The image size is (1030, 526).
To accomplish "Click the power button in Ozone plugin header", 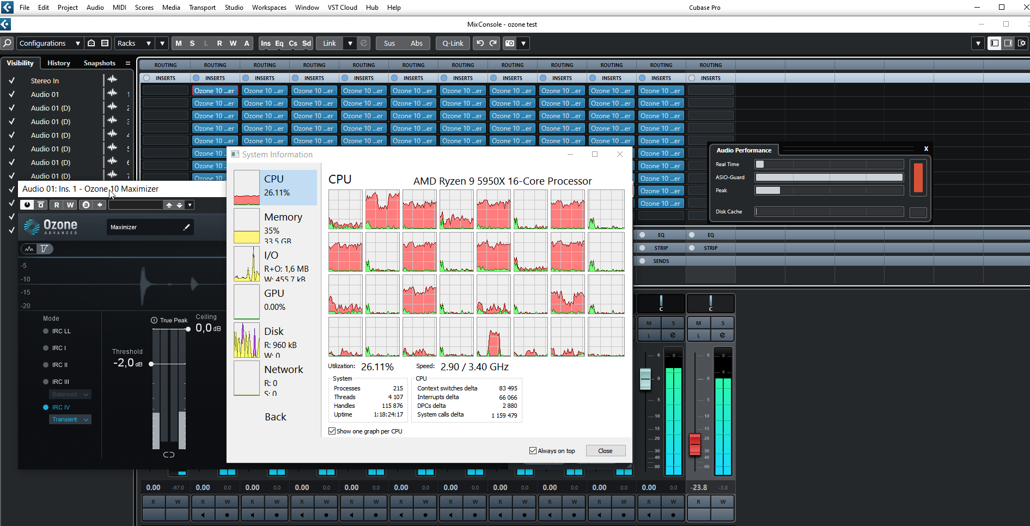I will (27, 205).
